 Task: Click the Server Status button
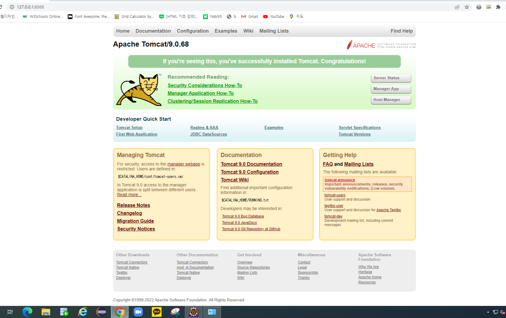tap(391, 78)
